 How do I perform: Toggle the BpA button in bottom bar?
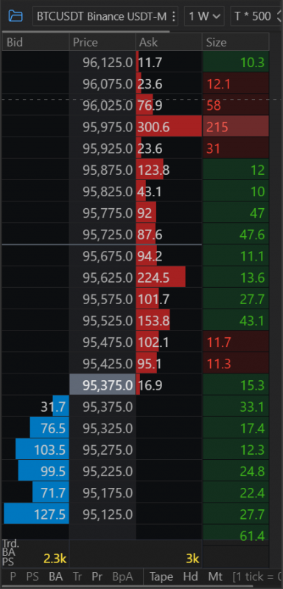click(122, 576)
